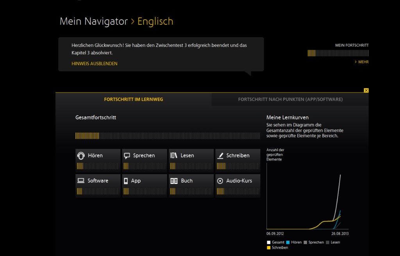Go back to Mein Navigator breadcrumb

coord(94,21)
